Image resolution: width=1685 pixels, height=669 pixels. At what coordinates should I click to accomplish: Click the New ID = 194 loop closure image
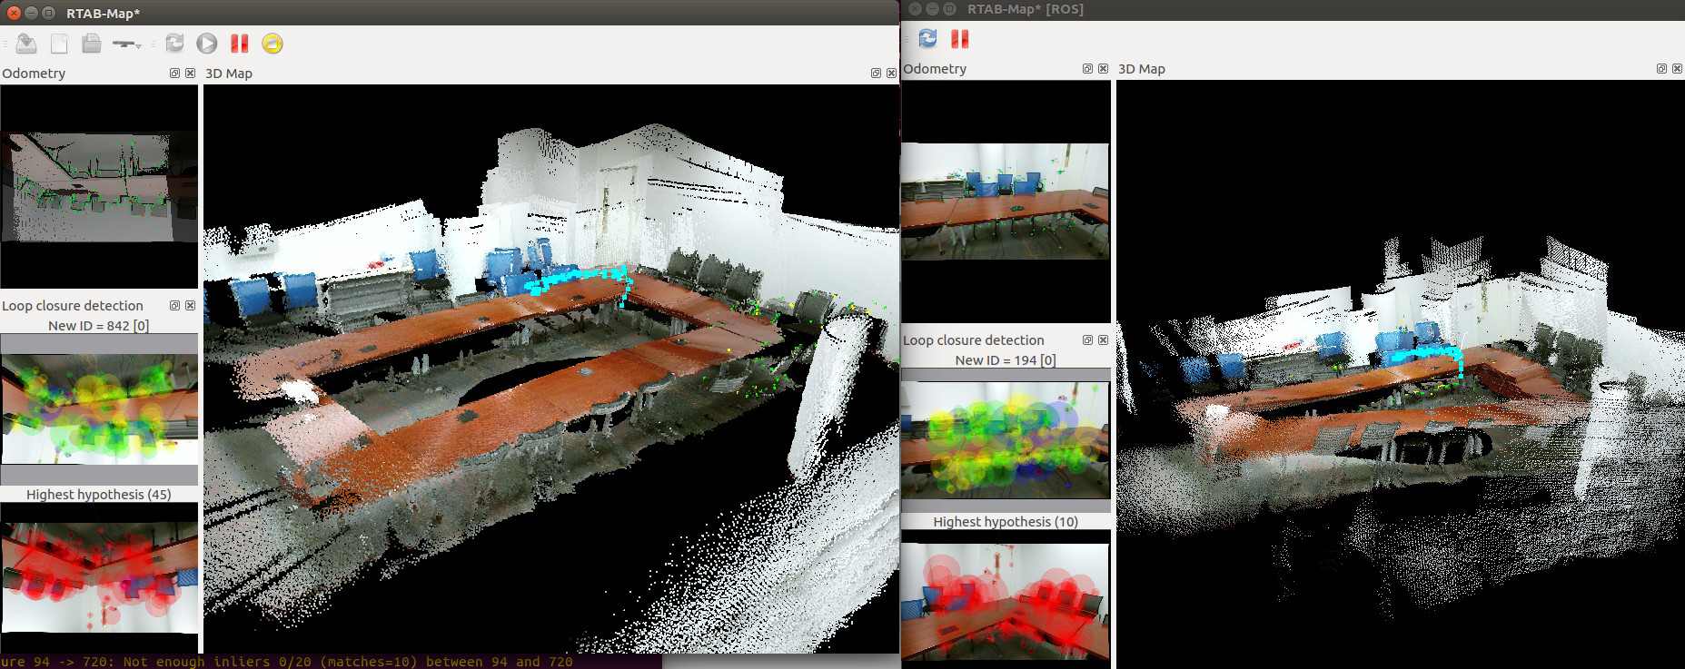1005,439
